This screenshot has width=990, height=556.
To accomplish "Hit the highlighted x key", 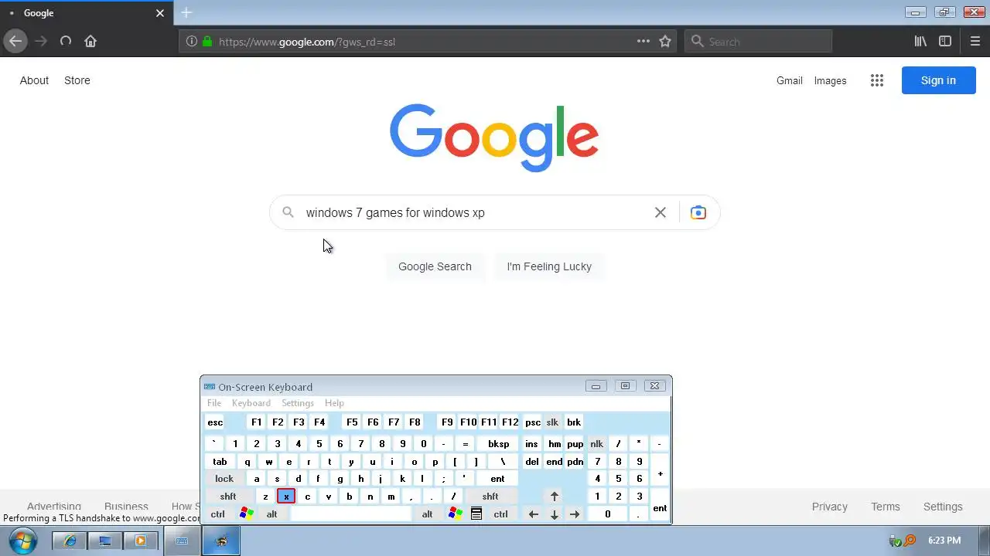I will pyautogui.click(x=286, y=497).
